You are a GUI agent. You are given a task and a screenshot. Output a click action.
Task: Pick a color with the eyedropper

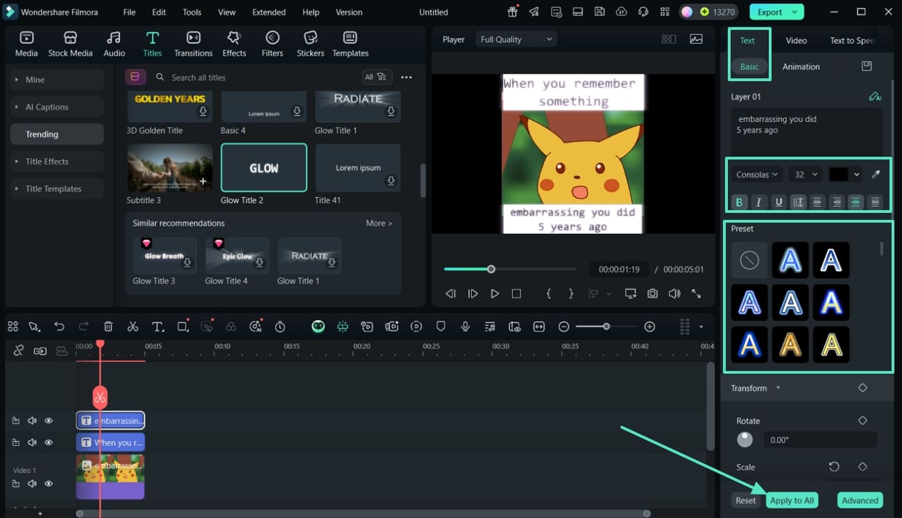876,175
